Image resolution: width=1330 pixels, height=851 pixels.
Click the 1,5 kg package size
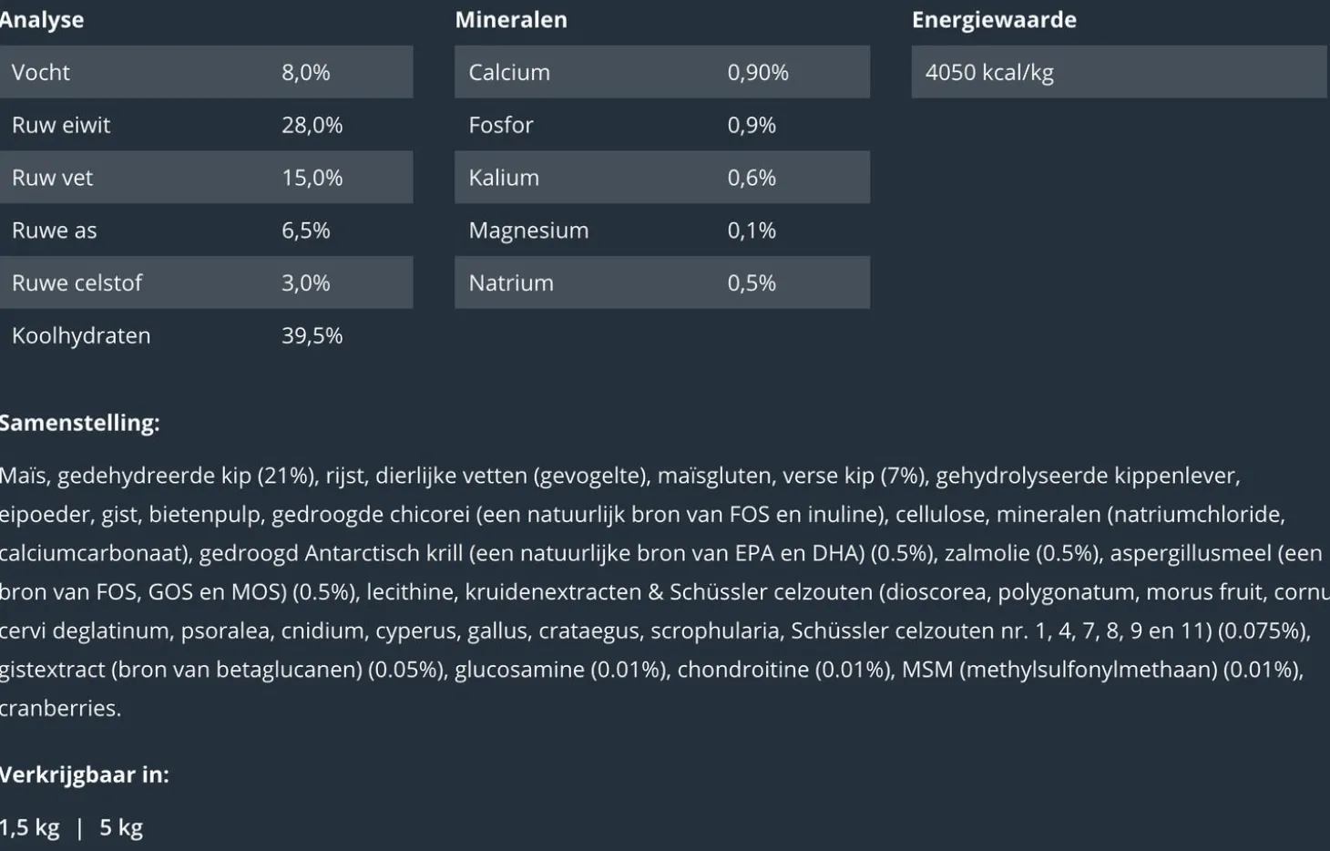pyautogui.click(x=30, y=827)
